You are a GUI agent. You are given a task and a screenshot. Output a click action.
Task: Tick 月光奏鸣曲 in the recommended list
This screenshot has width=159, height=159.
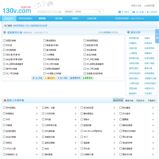(4, 50)
